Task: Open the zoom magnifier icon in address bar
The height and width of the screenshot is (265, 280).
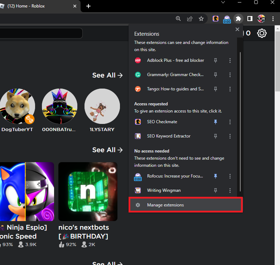Action: (178, 19)
